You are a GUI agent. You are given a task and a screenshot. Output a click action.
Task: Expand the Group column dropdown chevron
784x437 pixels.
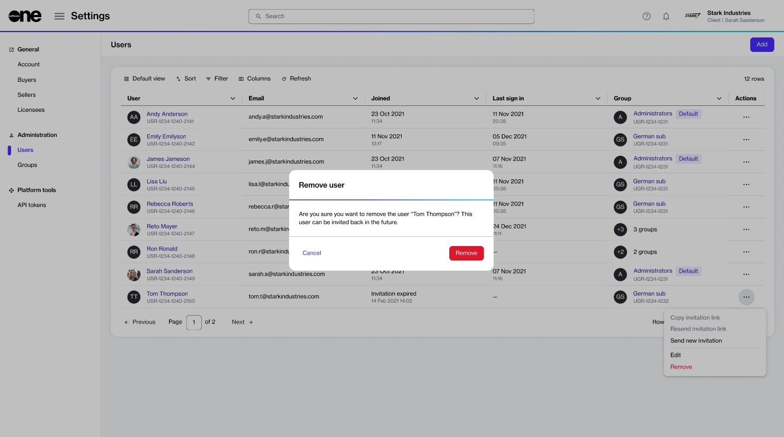[719, 98]
